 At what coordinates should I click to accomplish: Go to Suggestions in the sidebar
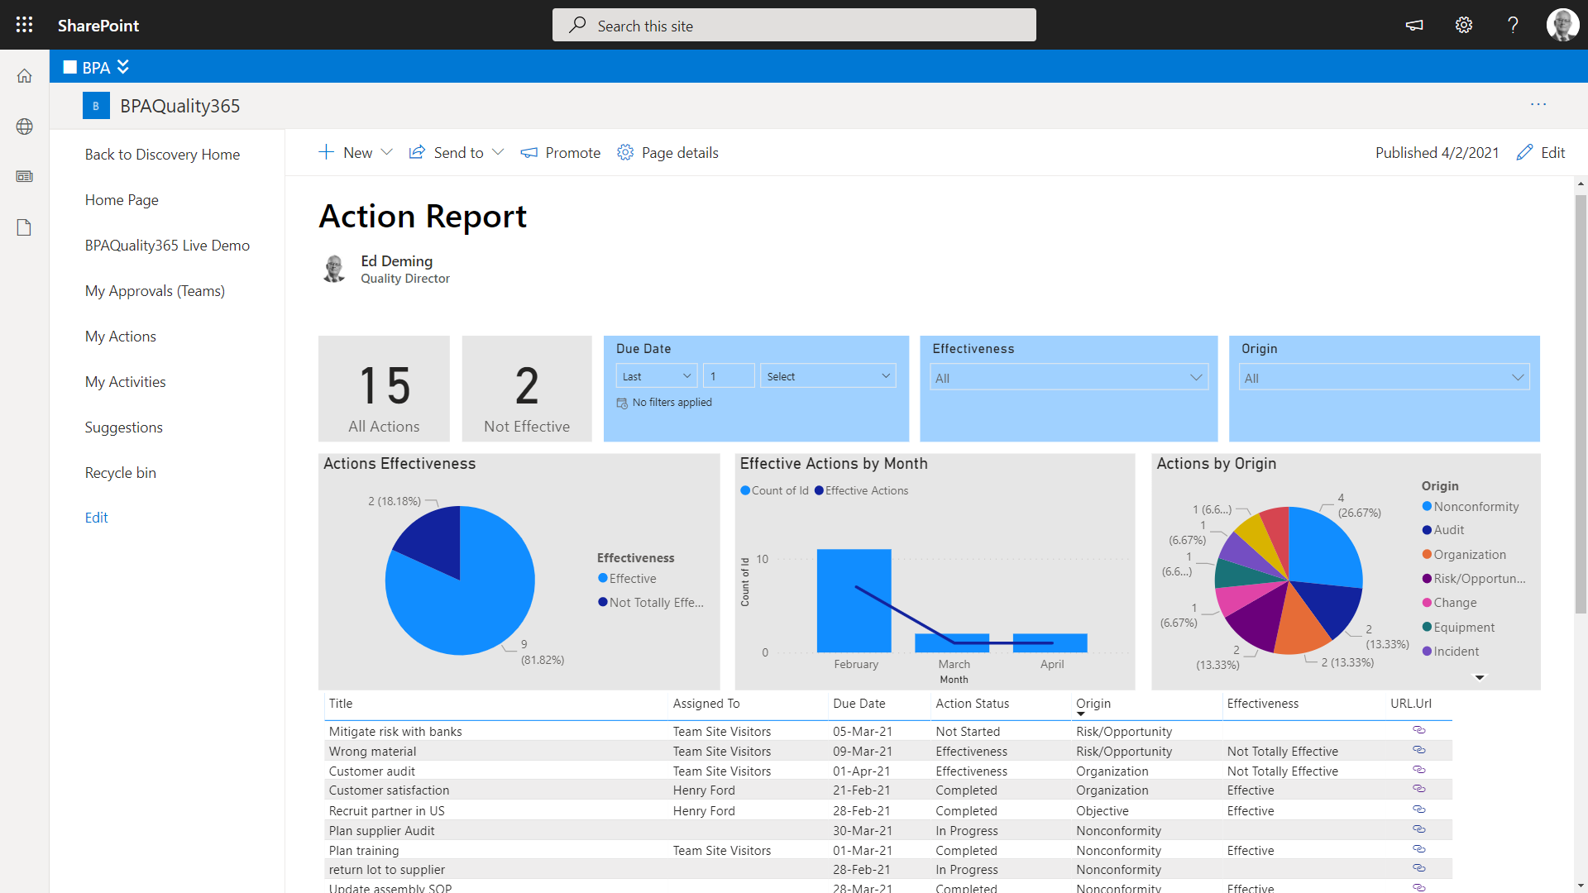coord(123,427)
